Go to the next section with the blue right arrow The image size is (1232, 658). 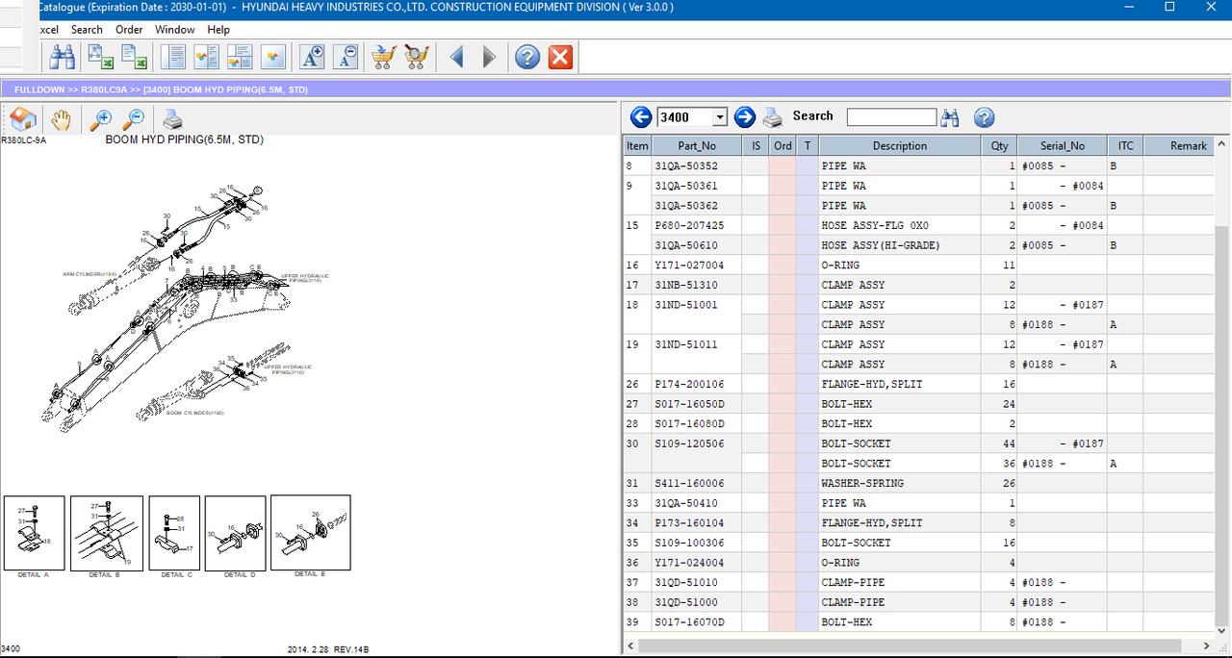pos(745,117)
